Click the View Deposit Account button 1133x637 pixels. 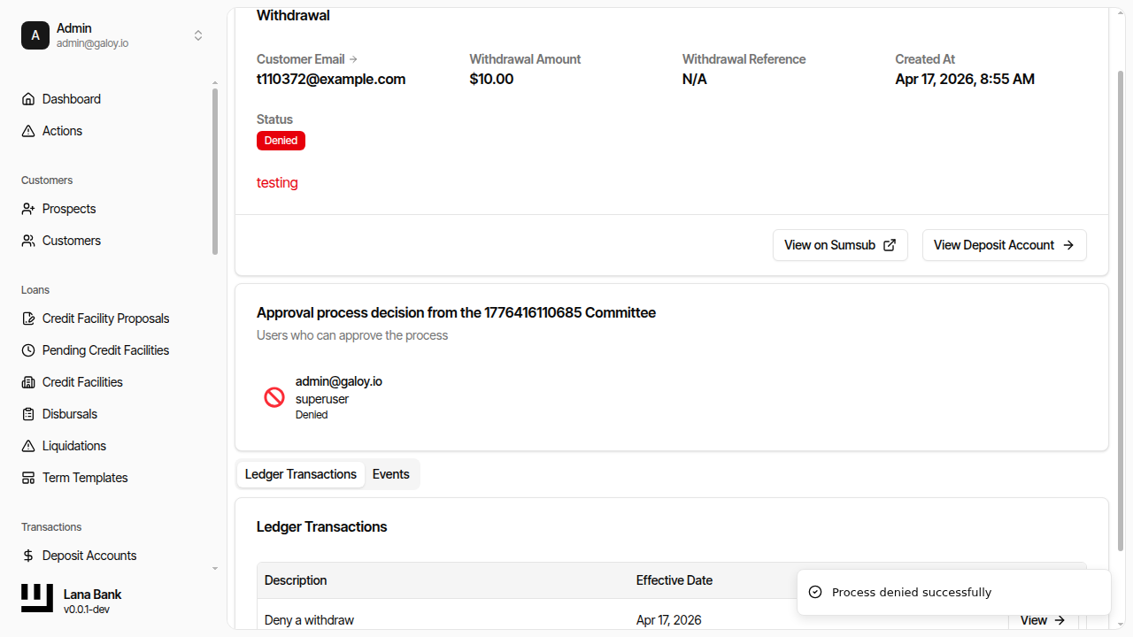(1004, 245)
